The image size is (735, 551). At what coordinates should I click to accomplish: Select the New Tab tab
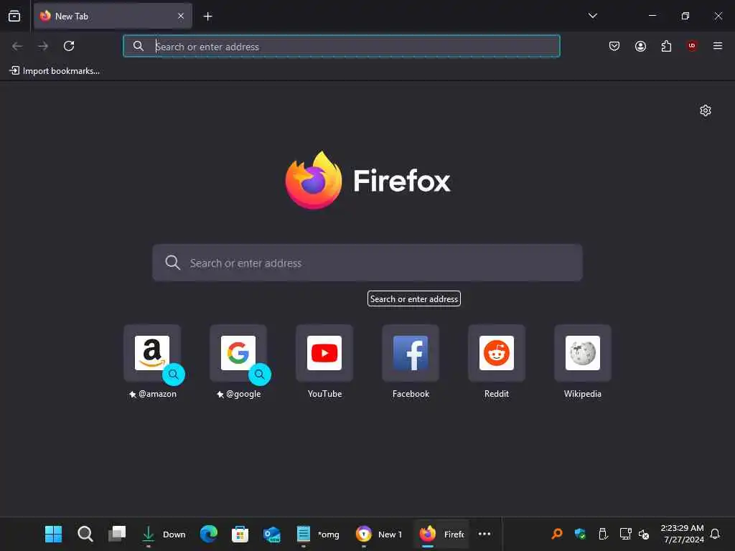tap(113, 16)
